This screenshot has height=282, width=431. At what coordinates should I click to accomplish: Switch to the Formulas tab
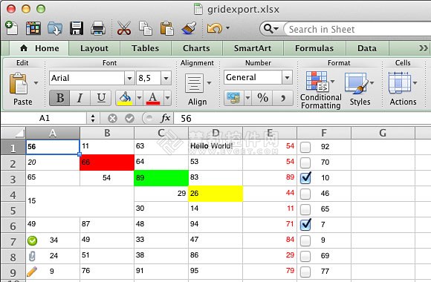click(314, 48)
